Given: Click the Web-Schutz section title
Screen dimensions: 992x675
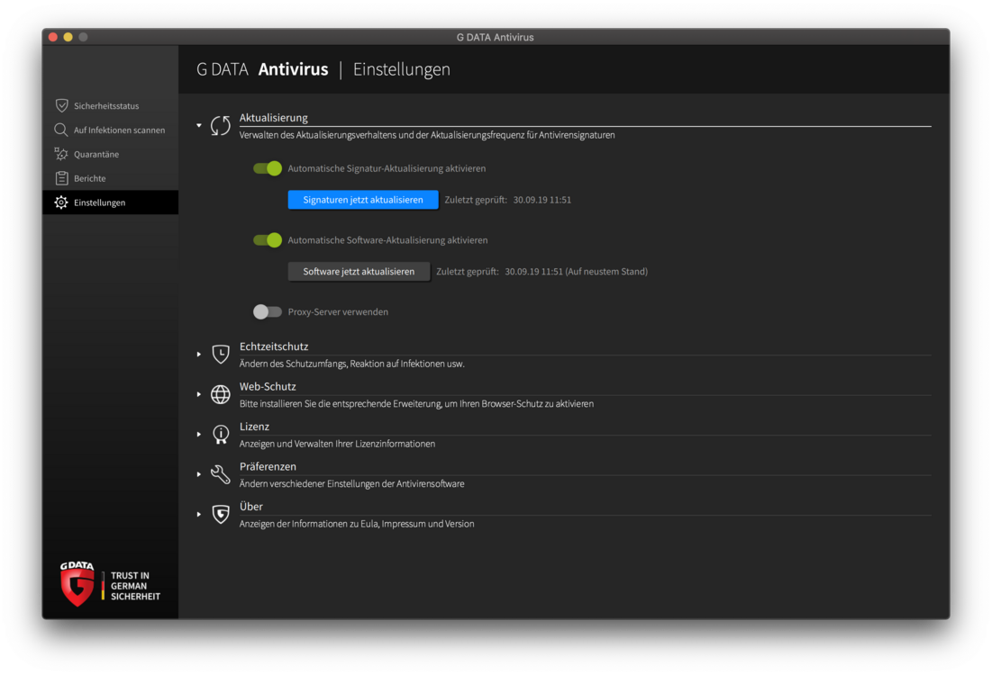Looking at the screenshot, I should point(268,386).
